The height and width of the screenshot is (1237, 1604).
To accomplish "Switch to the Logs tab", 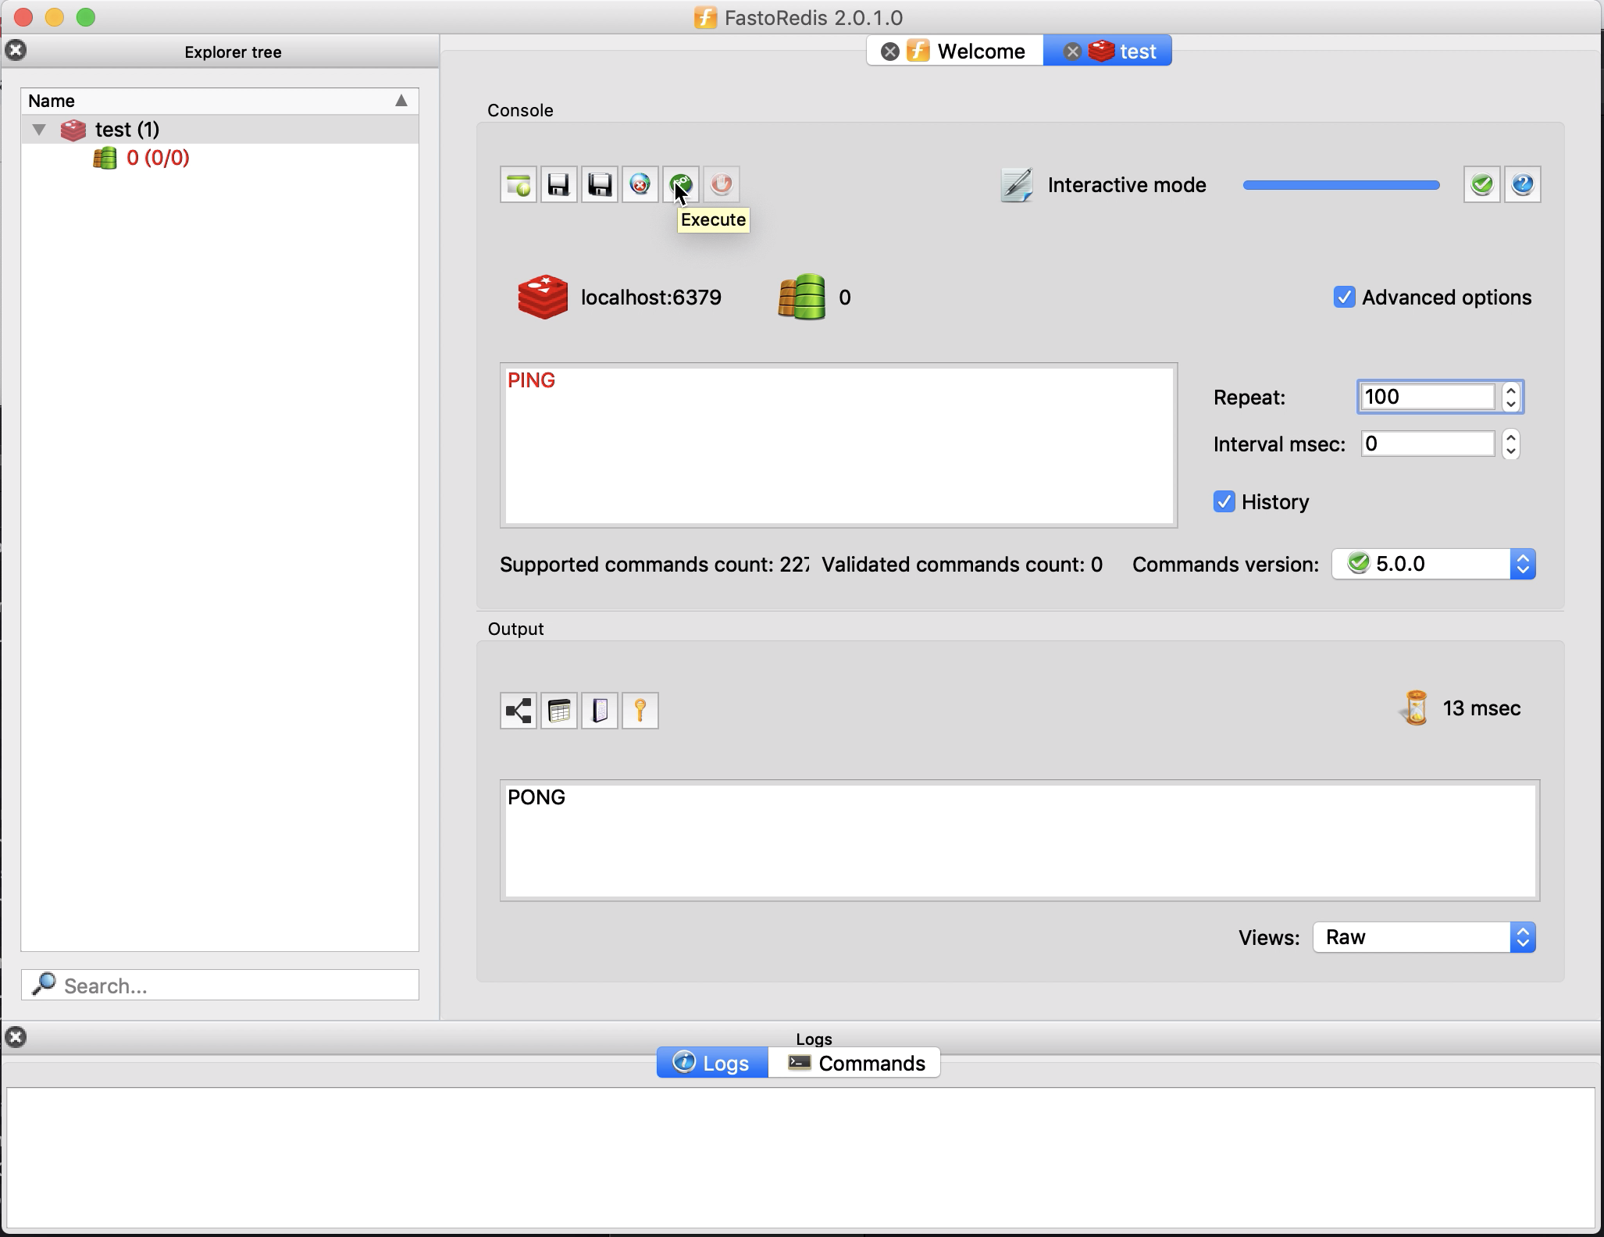I will pyautogui.click(x=713, y=1063).
